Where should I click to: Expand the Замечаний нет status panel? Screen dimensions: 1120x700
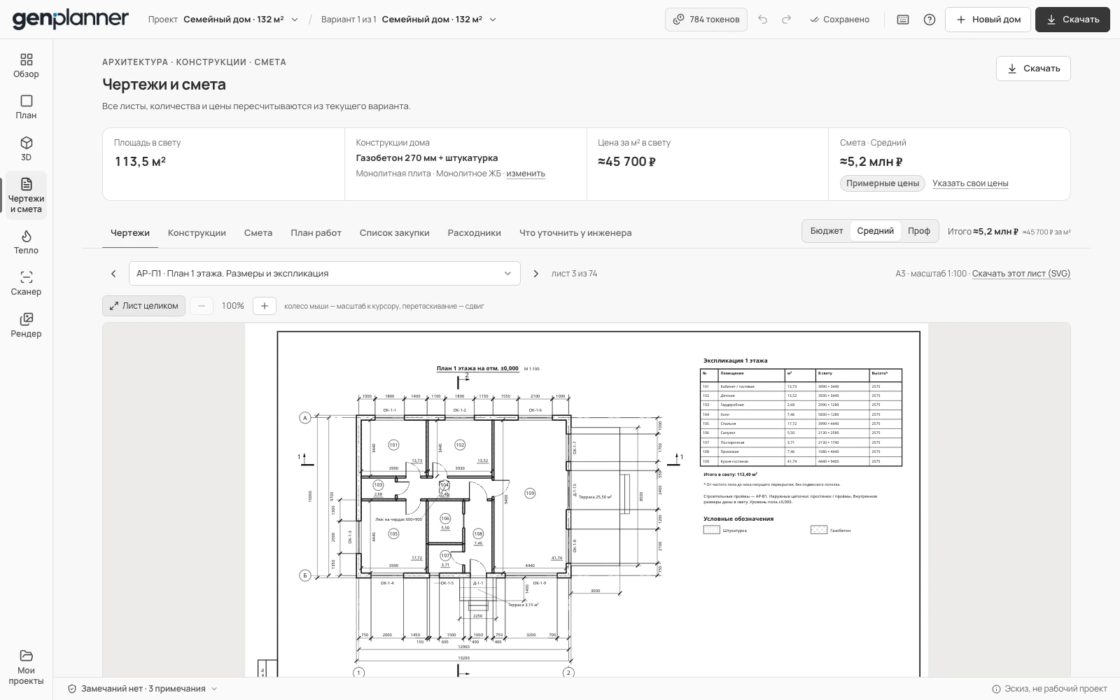coord(143,689)
